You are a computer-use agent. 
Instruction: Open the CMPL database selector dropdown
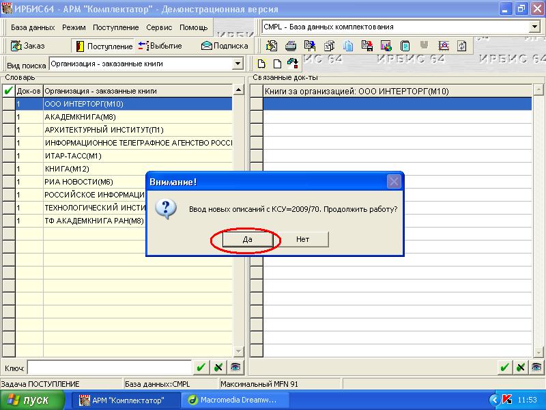pyautogui.click(x=534, y=27)
